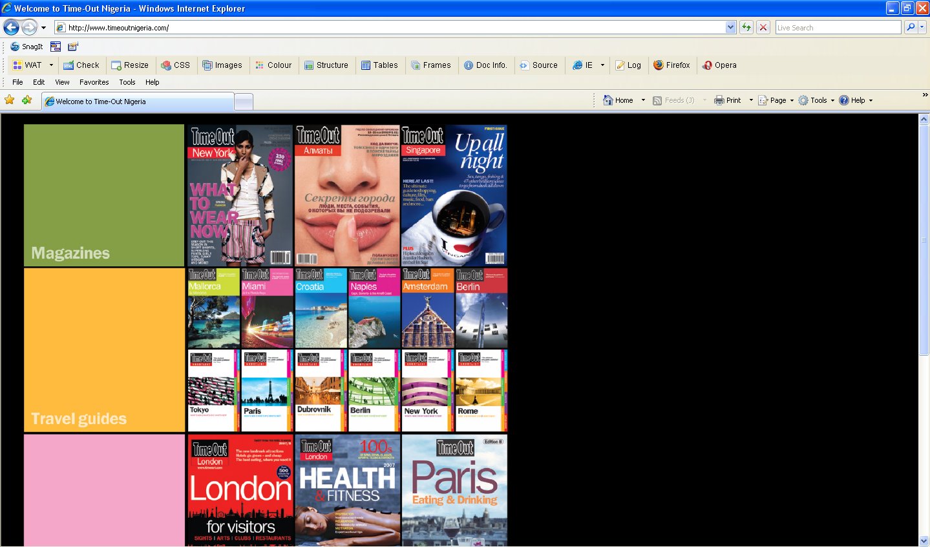Click the SnagIt capture window icon
The width and height of the screenshot is (930, 547).
pos(56,47)
